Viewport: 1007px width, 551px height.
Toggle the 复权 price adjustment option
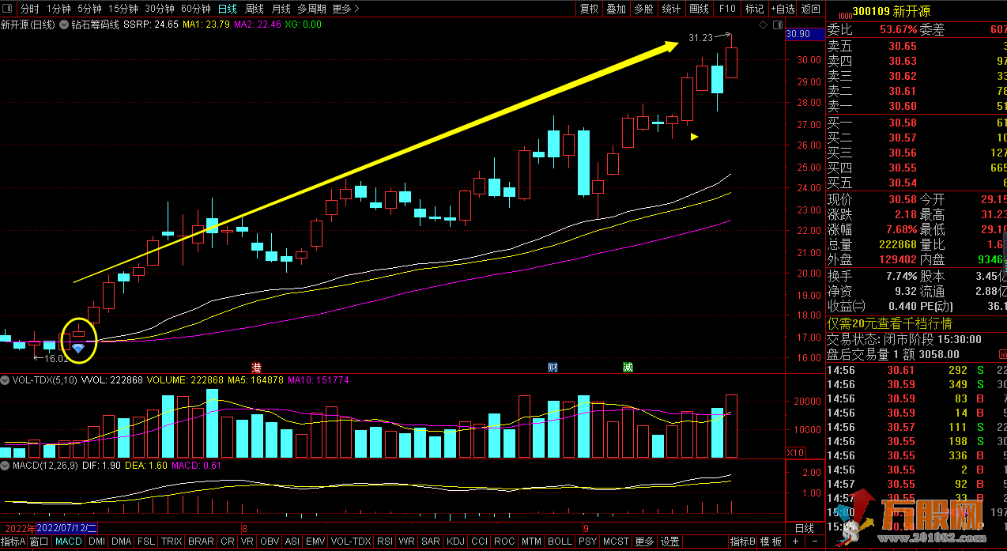point(590,9)
